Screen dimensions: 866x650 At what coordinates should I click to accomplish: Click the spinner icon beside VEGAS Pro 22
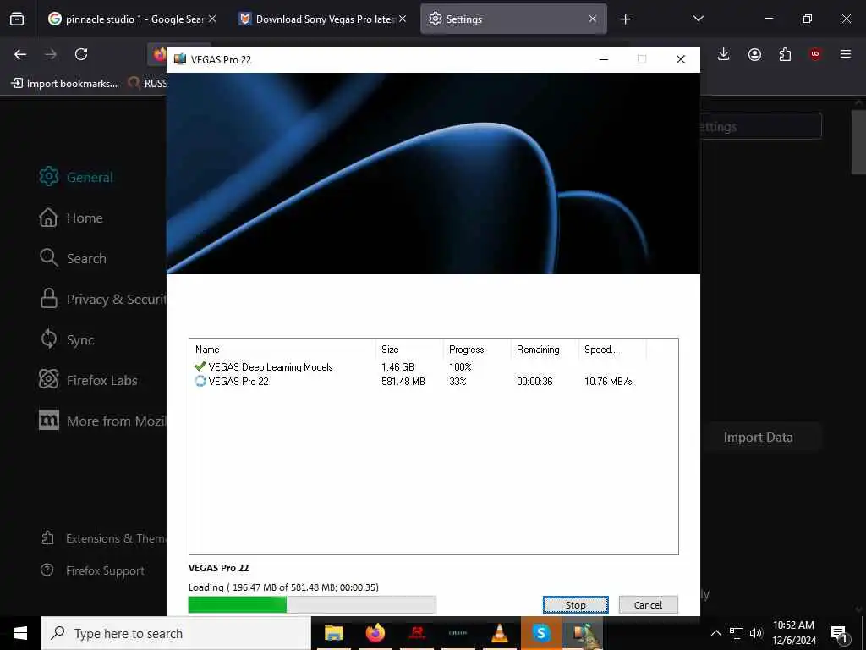[x=200, y=381]
